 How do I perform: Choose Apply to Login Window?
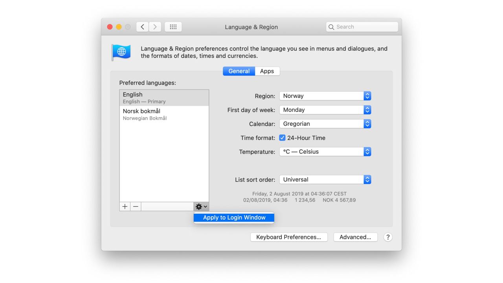pyautogui.click(x=234, y=217)
